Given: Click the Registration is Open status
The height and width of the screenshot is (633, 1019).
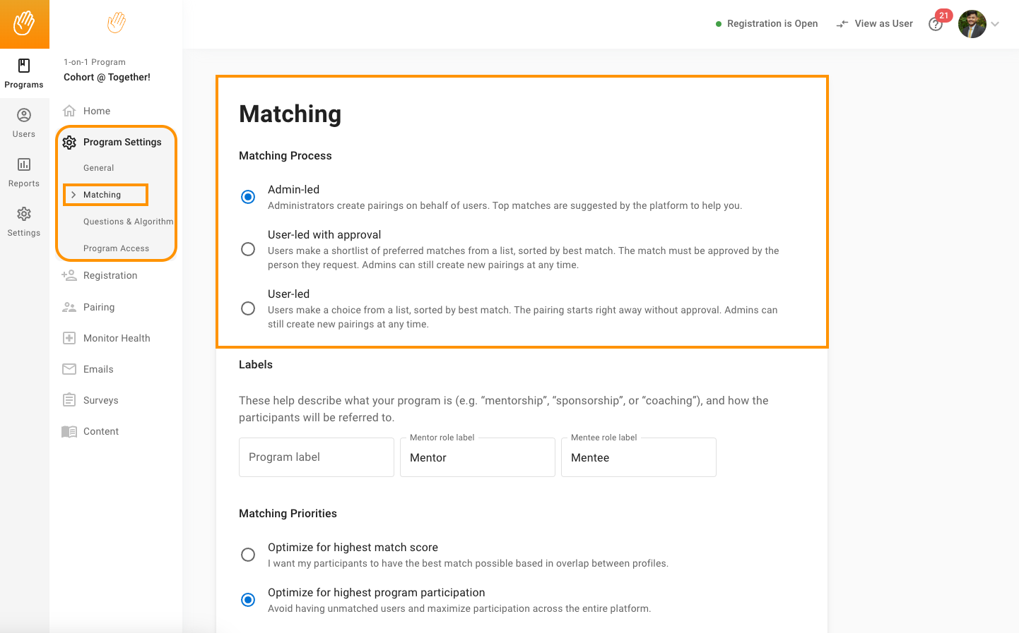Looking at the screenshot, I should coord(767,24).
